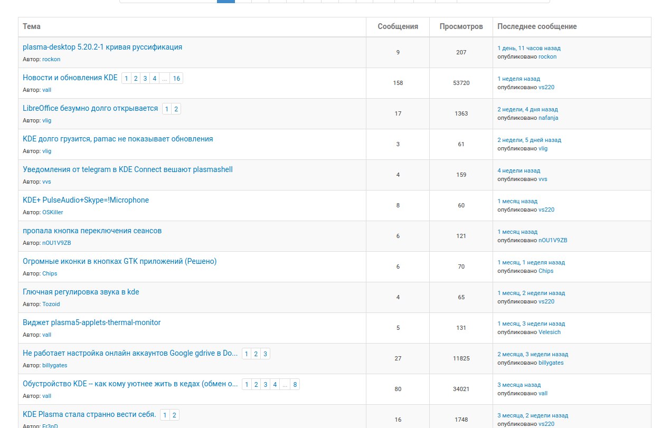Open last poster profile nafanja

[x=548, y=118]
